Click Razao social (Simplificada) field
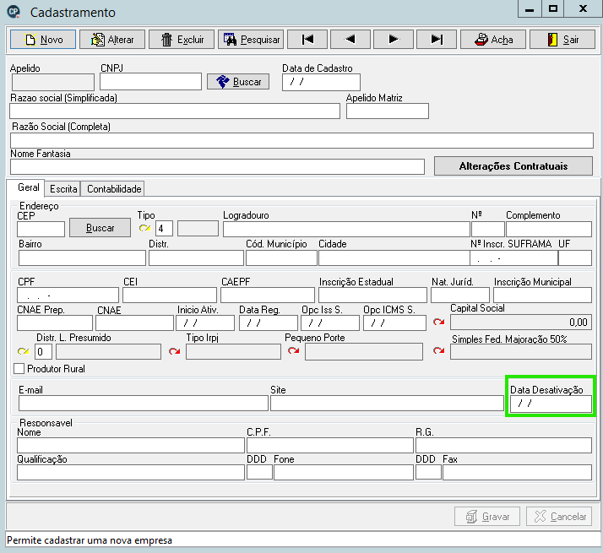Viewport: 603px width, 553px height. pyautogui.click(x=175, y=111)
